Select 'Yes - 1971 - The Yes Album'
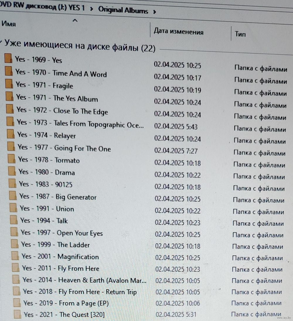This screenshot has width=293, height=321. pos(57,98)
